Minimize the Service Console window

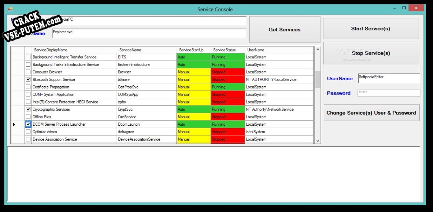pyautogui.click(x=394, y=8)
